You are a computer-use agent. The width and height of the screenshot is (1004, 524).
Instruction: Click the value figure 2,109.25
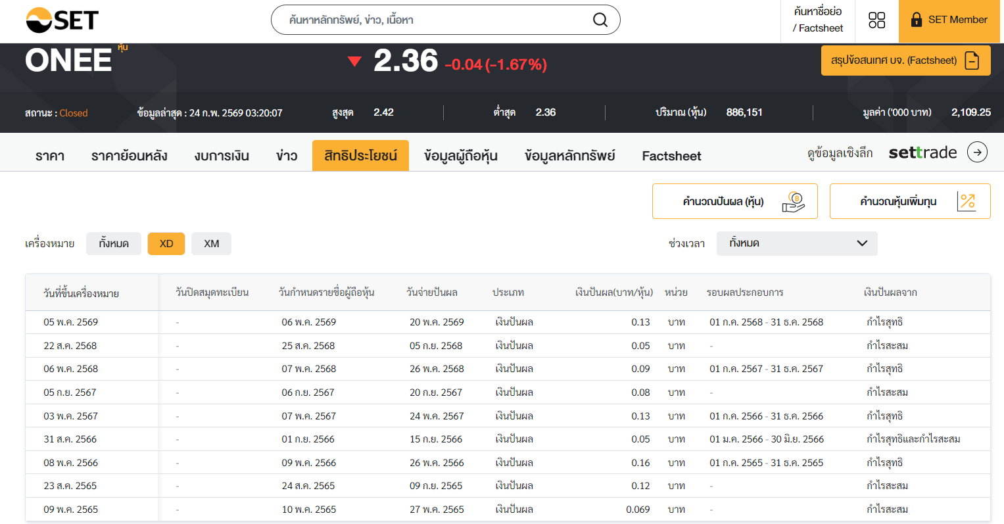971,112
